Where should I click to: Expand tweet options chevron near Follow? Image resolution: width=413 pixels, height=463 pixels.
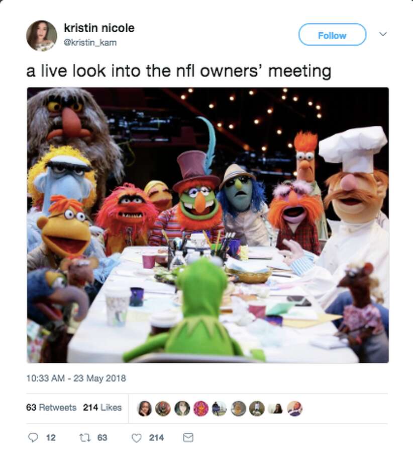[x=383, y=34]
